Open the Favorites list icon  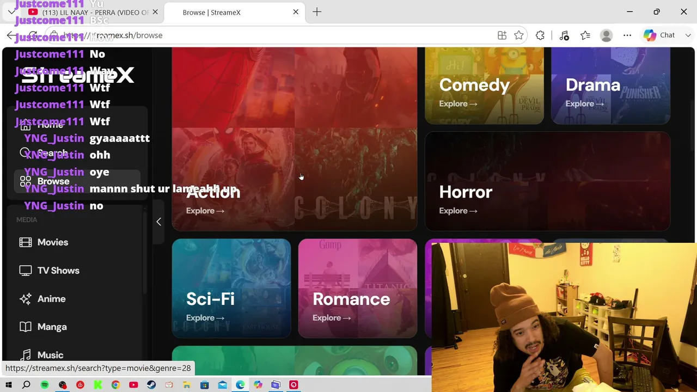click(585, 35)
